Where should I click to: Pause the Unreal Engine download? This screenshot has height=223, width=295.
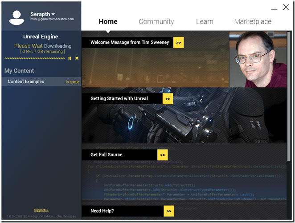[70, 58]
